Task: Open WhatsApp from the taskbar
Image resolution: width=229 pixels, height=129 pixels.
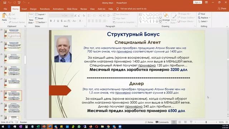Action: point(79,126)
